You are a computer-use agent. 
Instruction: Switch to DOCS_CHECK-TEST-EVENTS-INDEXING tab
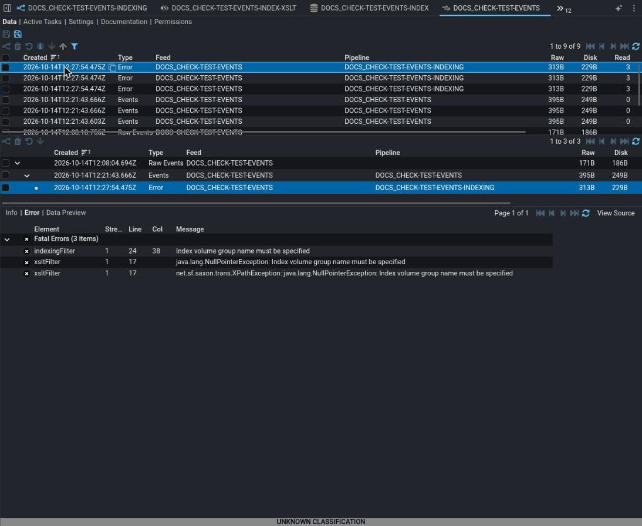(82, 8)
